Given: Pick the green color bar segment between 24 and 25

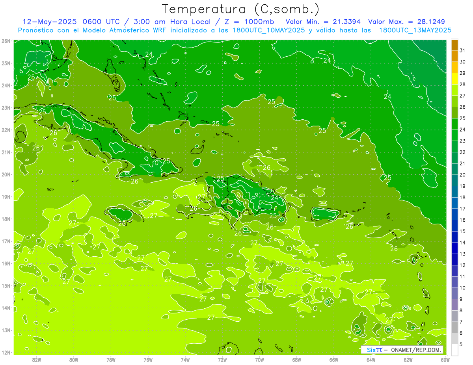Looking at the screenshot, I should [x=455, y=124].
